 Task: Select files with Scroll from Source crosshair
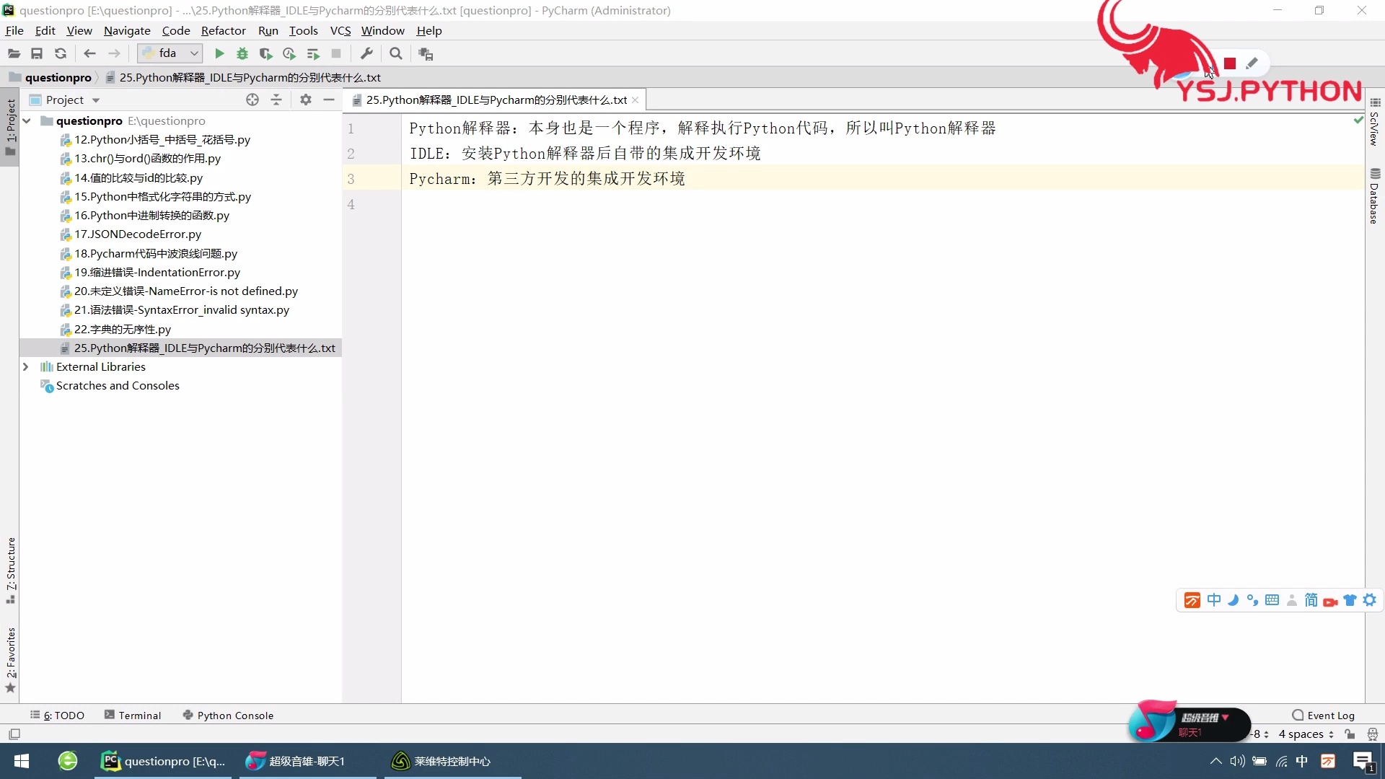[252, 100]
